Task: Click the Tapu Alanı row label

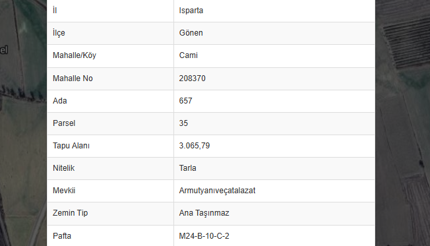Action: coord(71,146)
